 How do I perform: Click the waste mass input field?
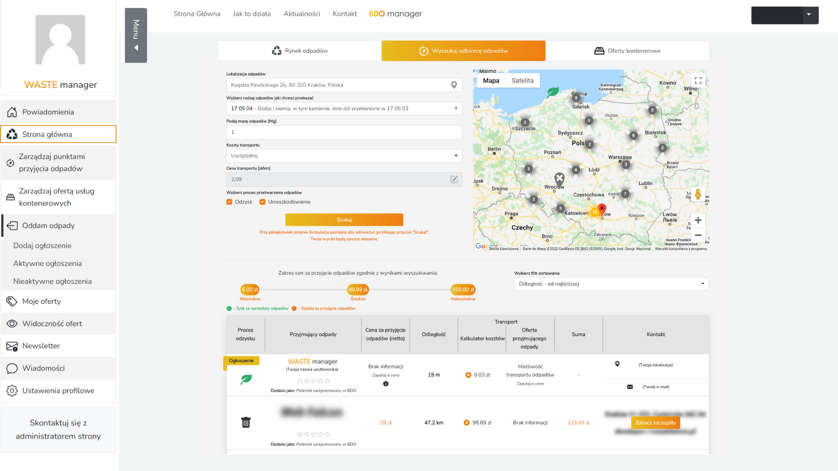click(x=344, y=132)
